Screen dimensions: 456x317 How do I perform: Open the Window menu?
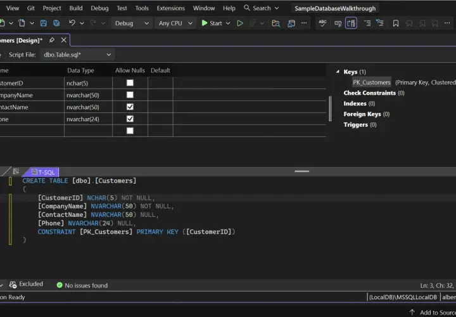coord(204,8)
